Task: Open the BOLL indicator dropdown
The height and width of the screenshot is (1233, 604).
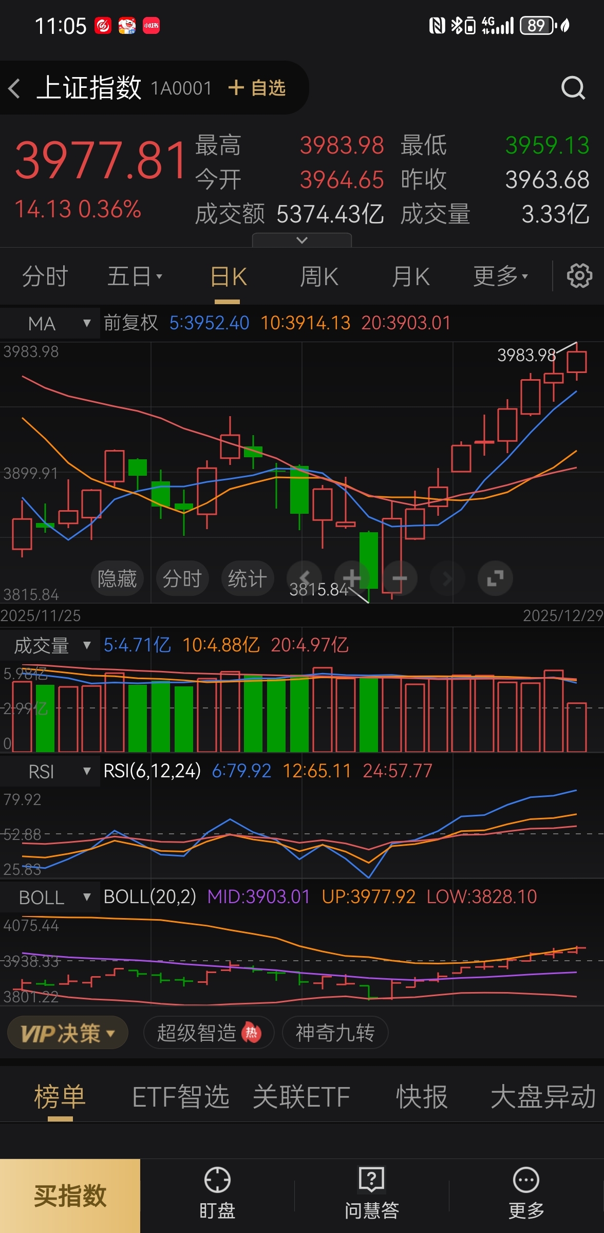Action: [x=50, y=898]
